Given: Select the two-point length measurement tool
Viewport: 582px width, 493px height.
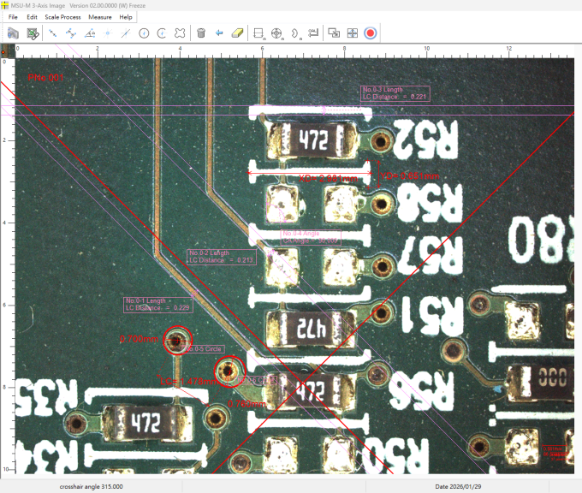Looking at the screenshot, I should (x=53, y=33).
